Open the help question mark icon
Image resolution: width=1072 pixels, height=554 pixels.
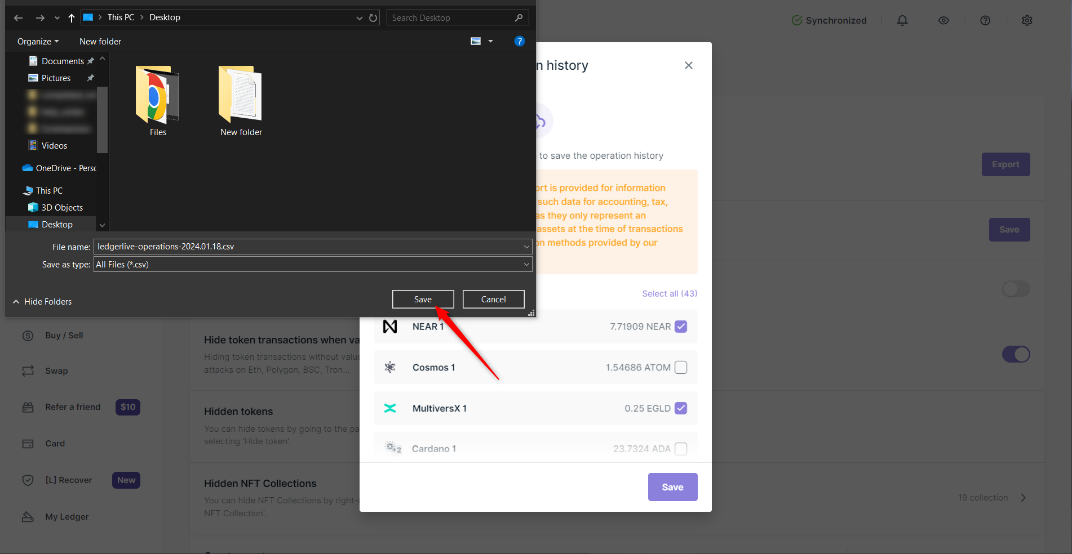tap(985, 21)
